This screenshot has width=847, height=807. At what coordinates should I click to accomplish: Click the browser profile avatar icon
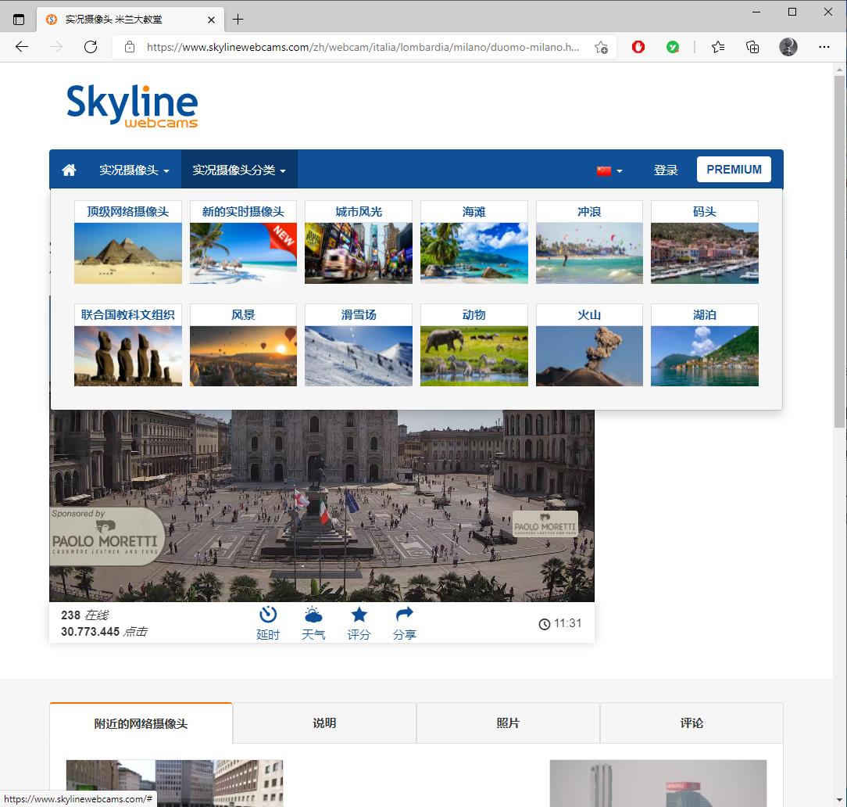click(788, 47)
